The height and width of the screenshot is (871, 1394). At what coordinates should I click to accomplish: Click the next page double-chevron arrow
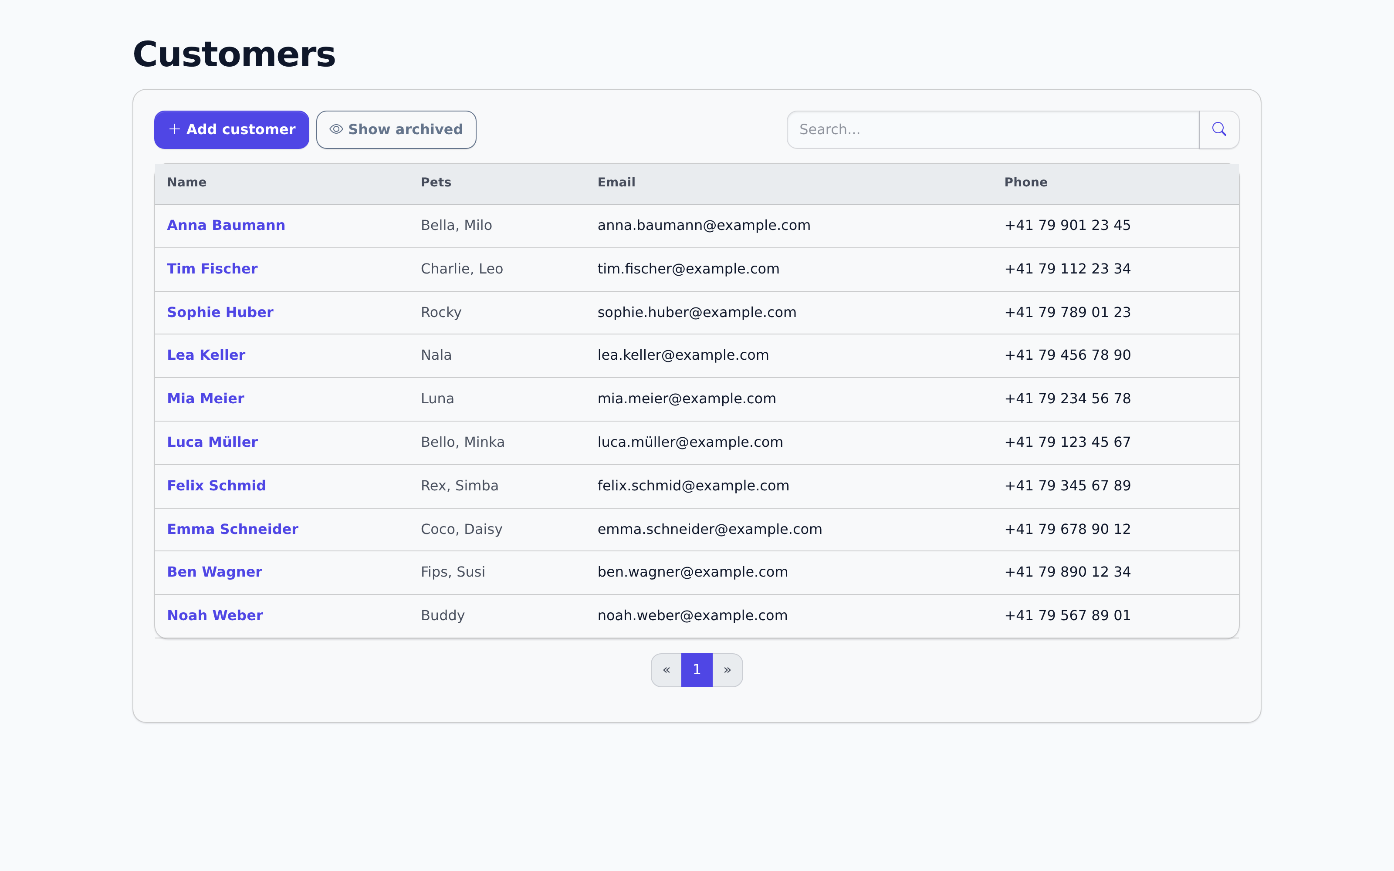pos(727,670)
